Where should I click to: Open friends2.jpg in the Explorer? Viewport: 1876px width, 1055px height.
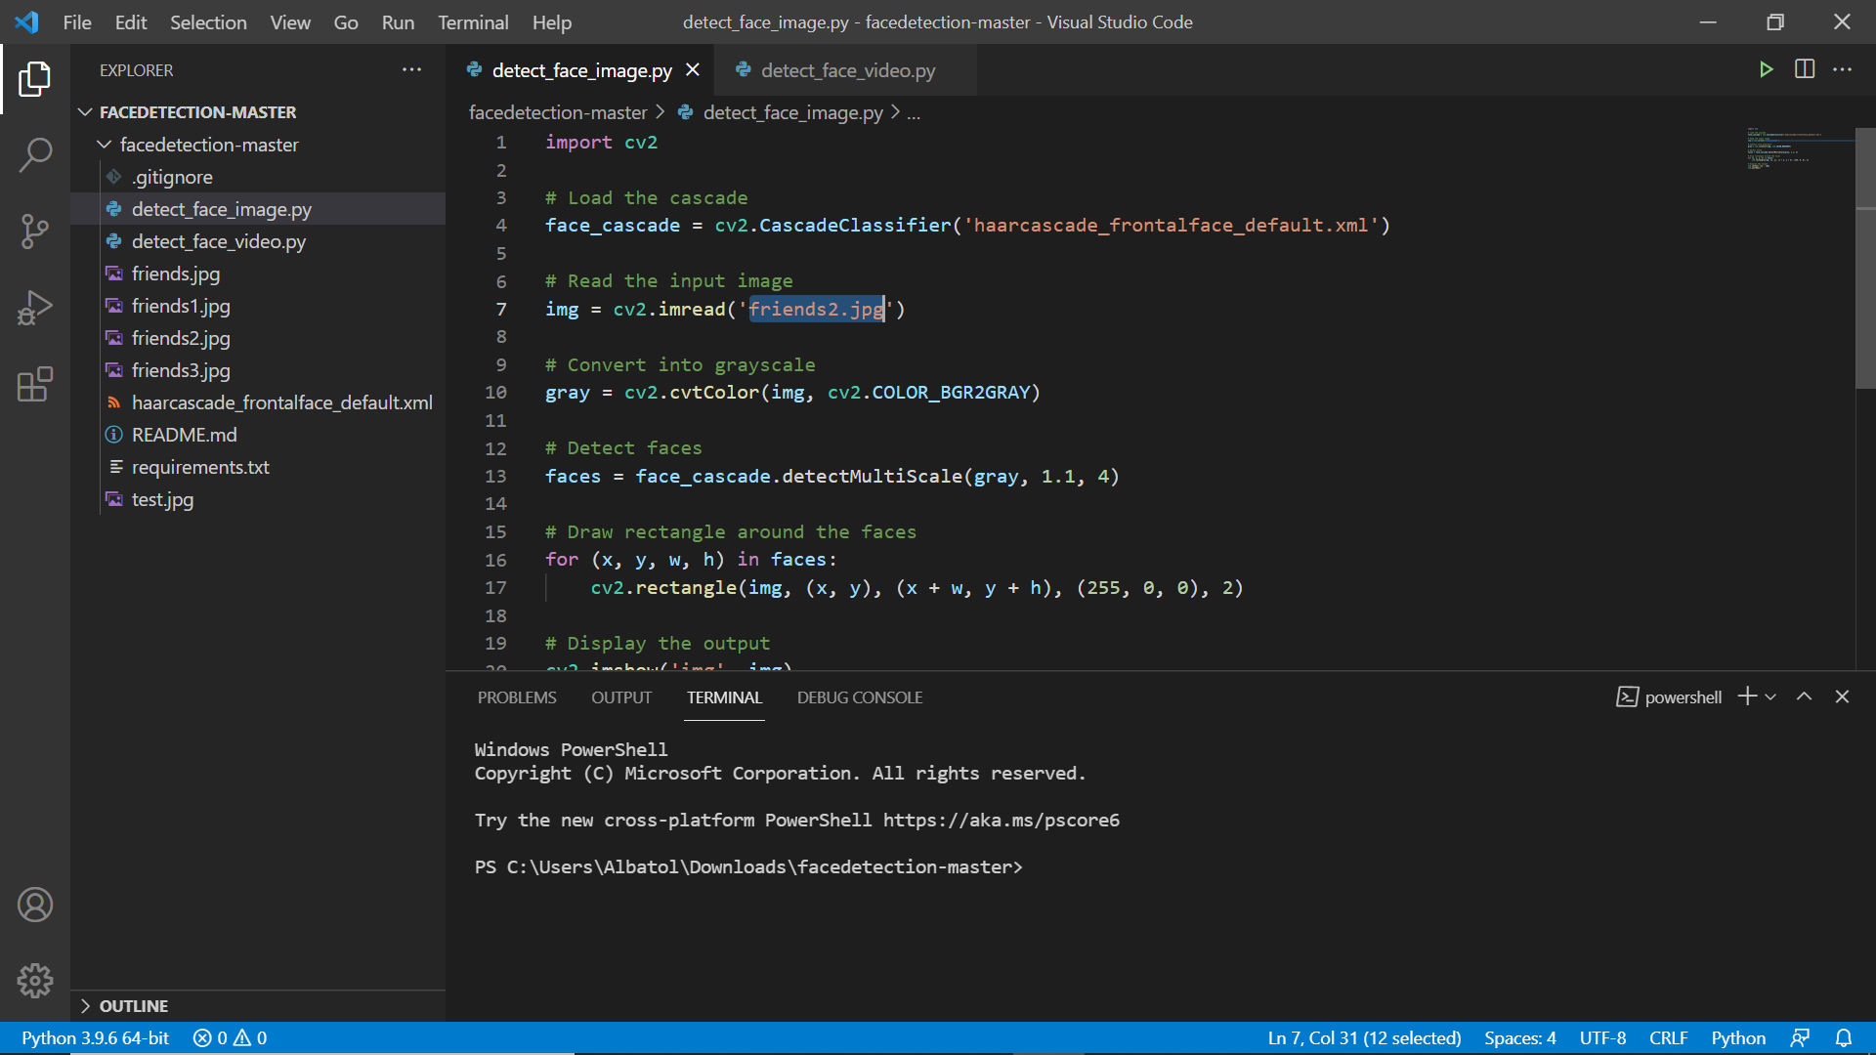tap(181, 338)
